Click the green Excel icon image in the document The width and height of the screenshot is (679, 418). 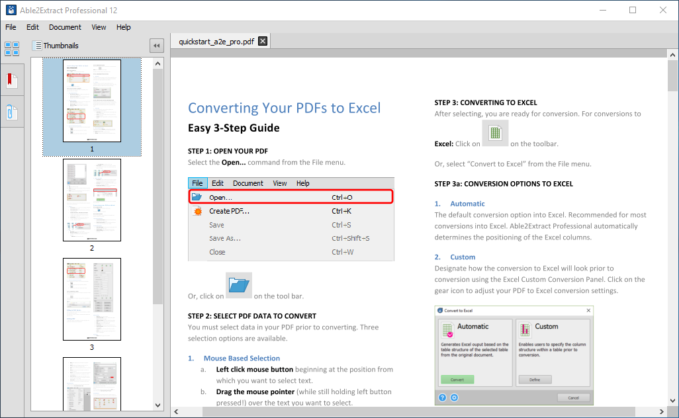click(495, 133)
